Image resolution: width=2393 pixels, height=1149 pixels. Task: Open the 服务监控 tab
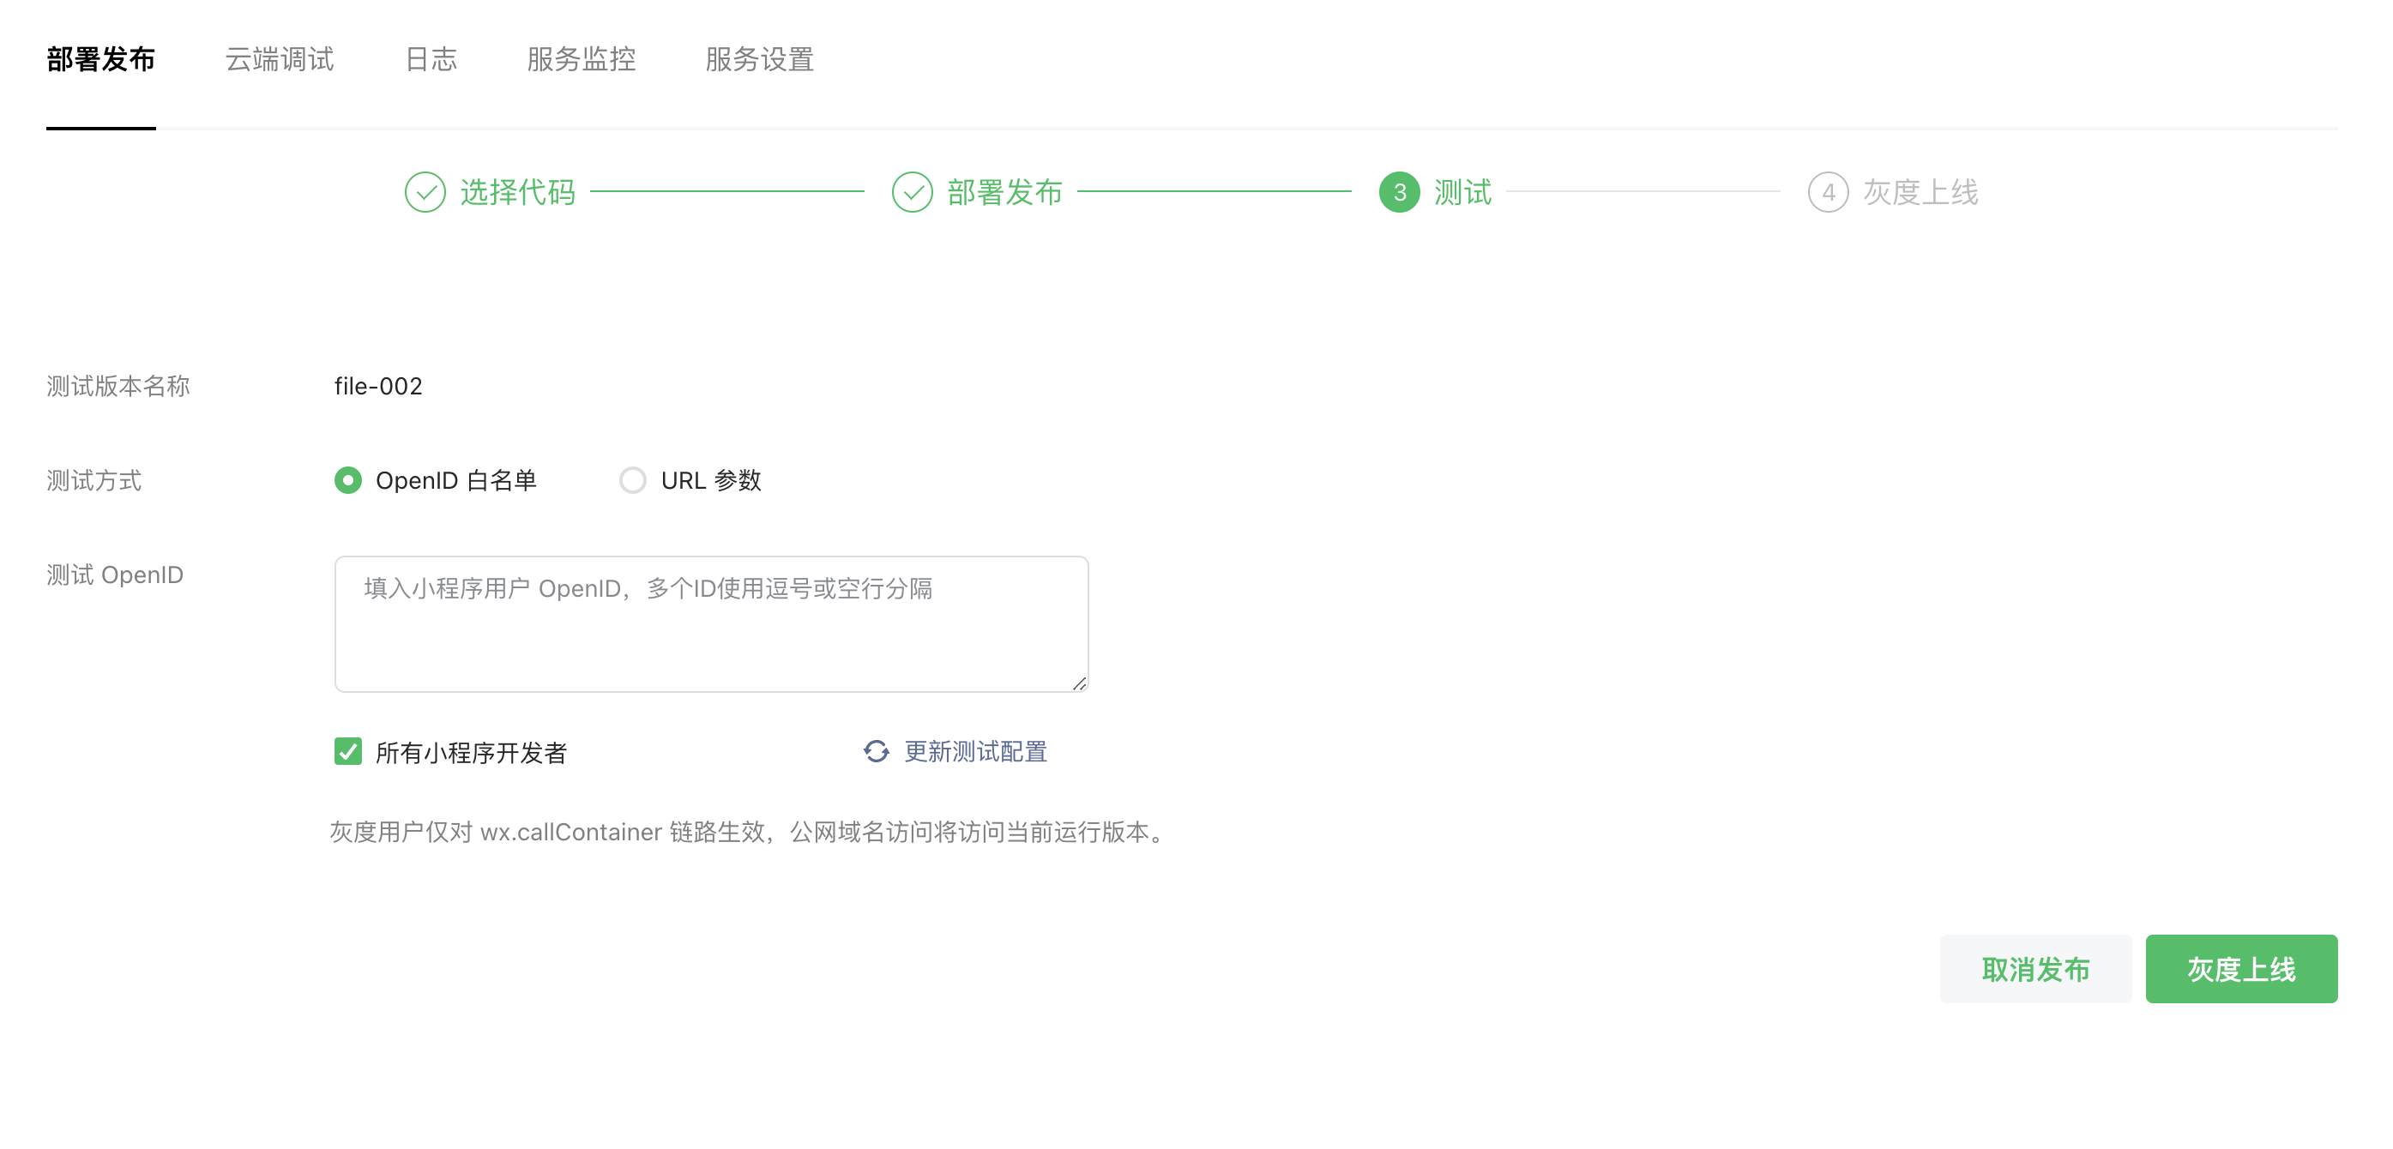[581, 59]
